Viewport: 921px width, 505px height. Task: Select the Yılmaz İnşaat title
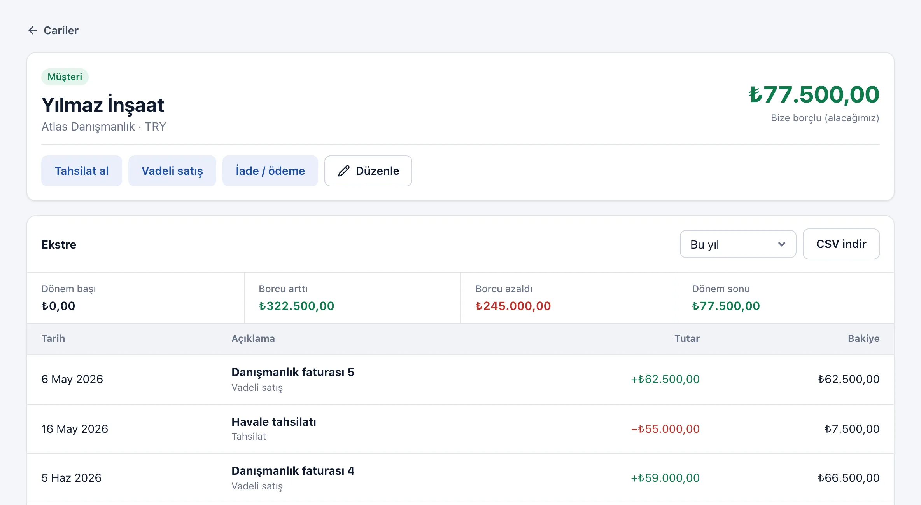point(103,104)
